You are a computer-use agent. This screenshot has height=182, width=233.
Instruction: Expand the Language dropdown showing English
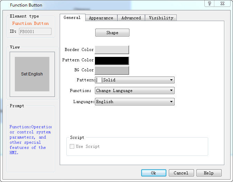pos(135,102)
